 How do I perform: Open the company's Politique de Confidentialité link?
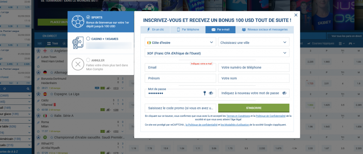pos(271,116)
